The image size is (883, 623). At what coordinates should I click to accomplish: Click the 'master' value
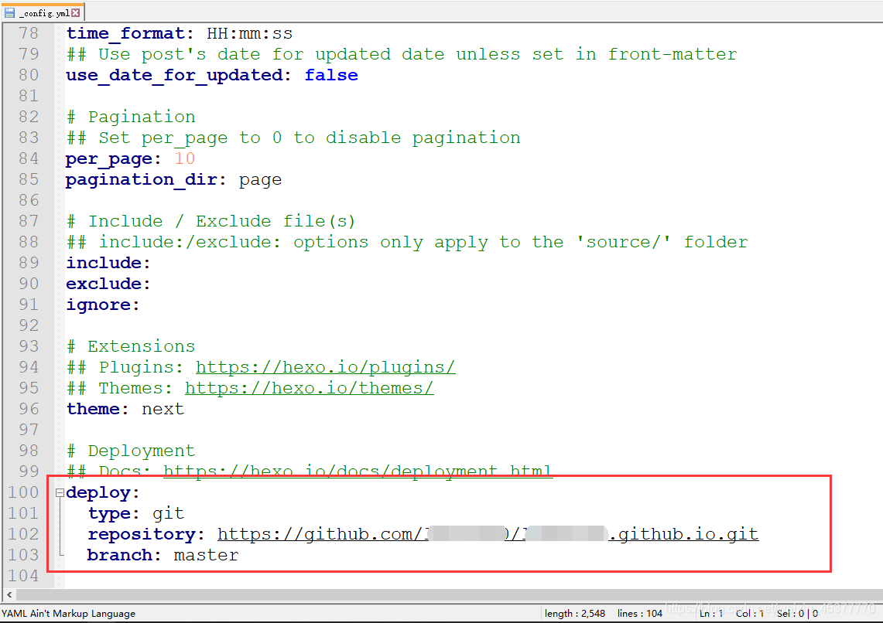(x=206, y=556)
